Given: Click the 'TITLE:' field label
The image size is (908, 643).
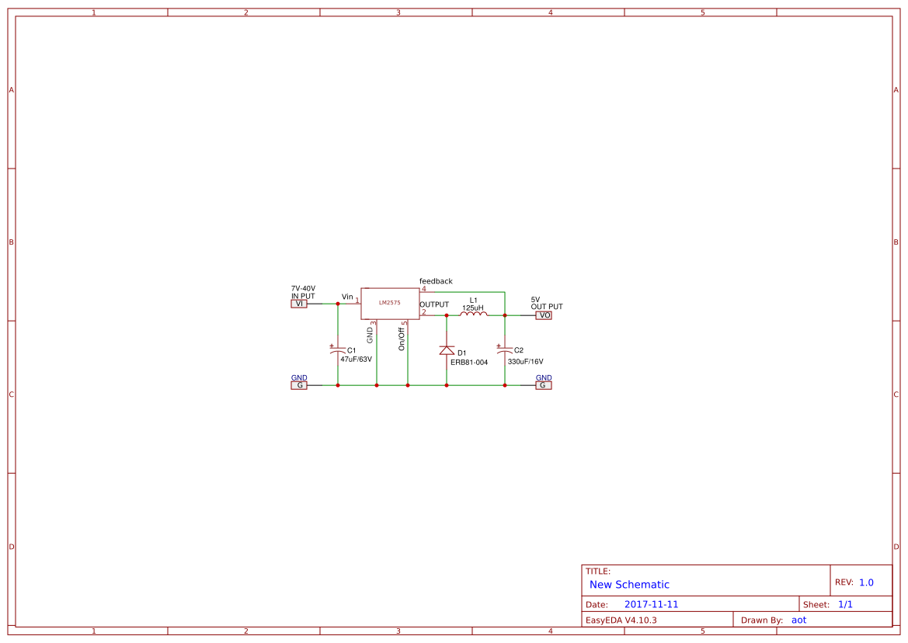Looking at the screenshot, I should point(597,572).
